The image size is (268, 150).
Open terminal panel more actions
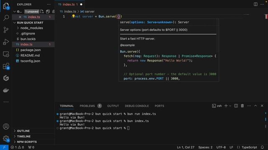coord(249,106)
